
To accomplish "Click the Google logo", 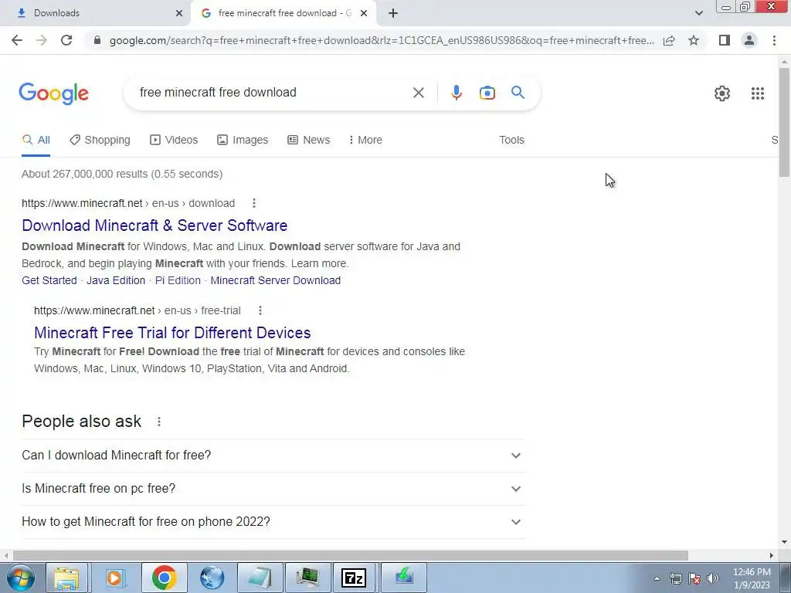I will pos(54,93).
